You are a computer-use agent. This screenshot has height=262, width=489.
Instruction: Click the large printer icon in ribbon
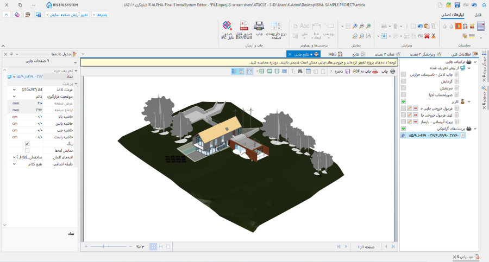(x=259, y=26)
